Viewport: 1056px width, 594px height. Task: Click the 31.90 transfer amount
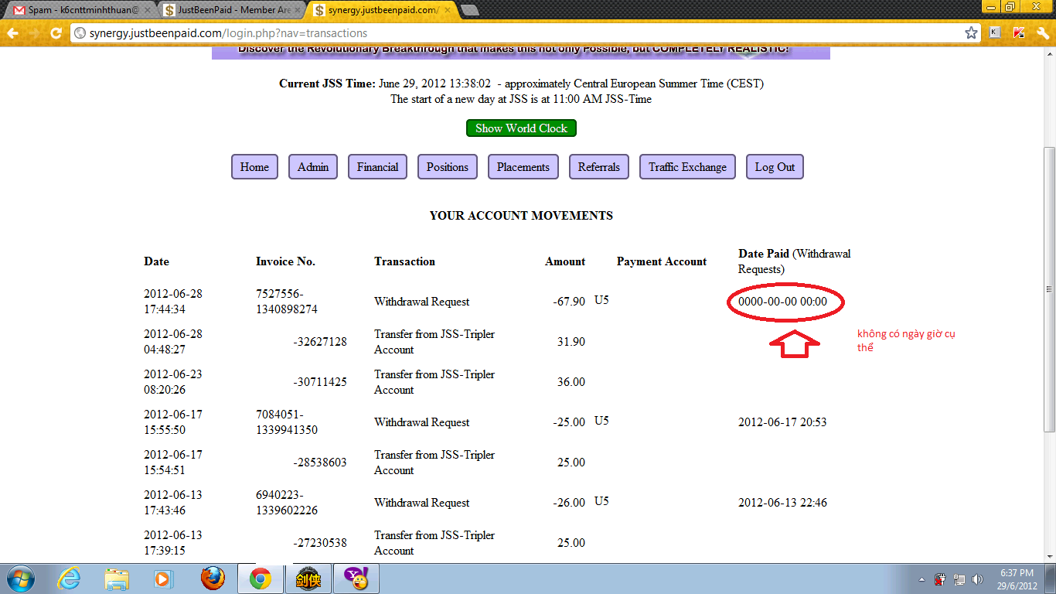tap(571, 342)
